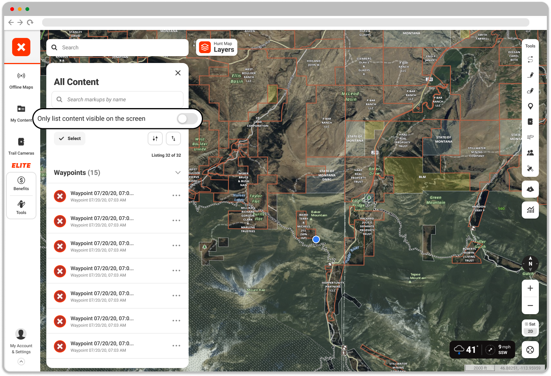Screen dimensions: 551x376
Task: Open the wind tool in Tools
Action: point(531,137)
